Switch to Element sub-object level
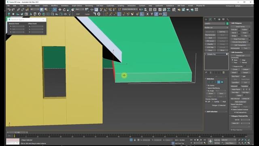 pos(222,82)
